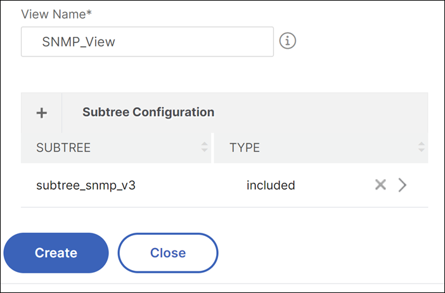Click the info icon beside View Name
This screenshot has width=445, height=293.
tap(288, 41)
